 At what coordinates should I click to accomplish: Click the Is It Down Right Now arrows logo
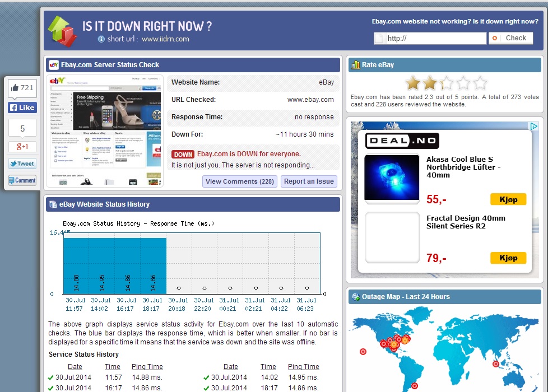point(62,31)
